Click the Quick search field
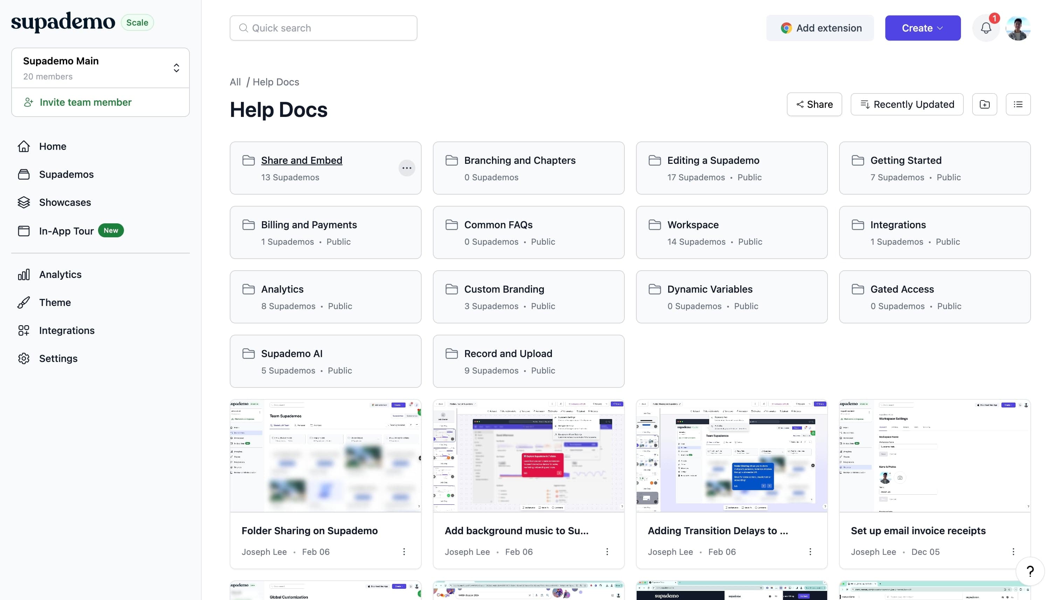 tap(323, 28)
